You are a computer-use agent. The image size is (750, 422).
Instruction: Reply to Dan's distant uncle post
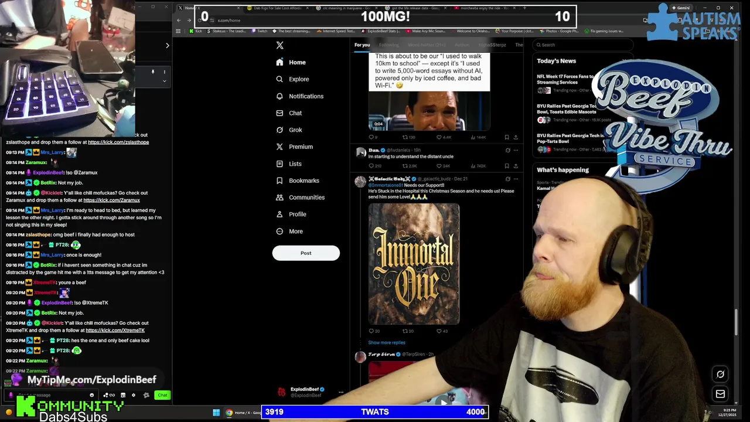pyautogui.click(x=374, y=166)
